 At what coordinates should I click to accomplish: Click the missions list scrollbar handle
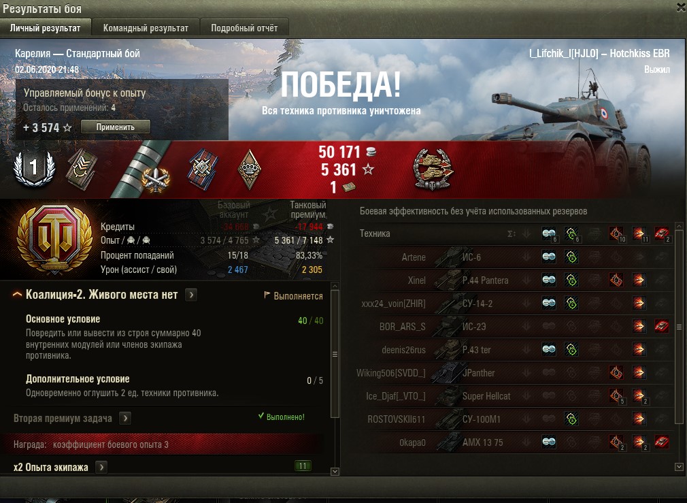coord(335,354)
